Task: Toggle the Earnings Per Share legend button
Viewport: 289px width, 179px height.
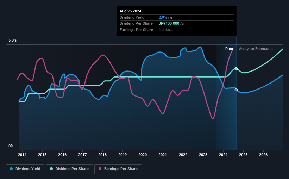Action: pyautogui.click(x=118, y=169)
